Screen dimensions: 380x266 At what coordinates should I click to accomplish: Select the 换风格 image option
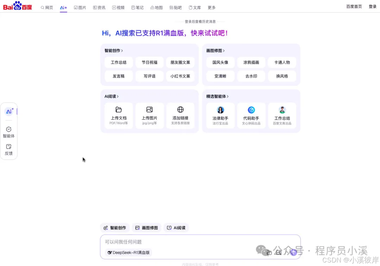[282, 76]
